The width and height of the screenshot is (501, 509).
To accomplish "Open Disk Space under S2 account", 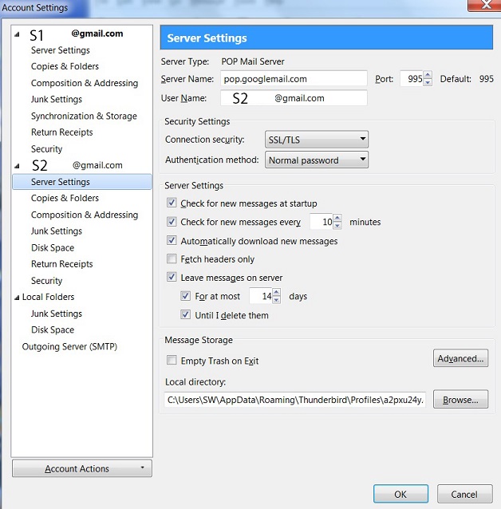I will 53,248.
